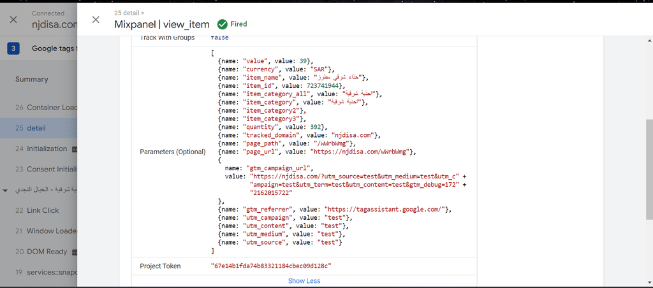Image resolution: width=653 pixels, height=288 pixels.
Task: Select event 21 Window Loaded
Action: 38,231
